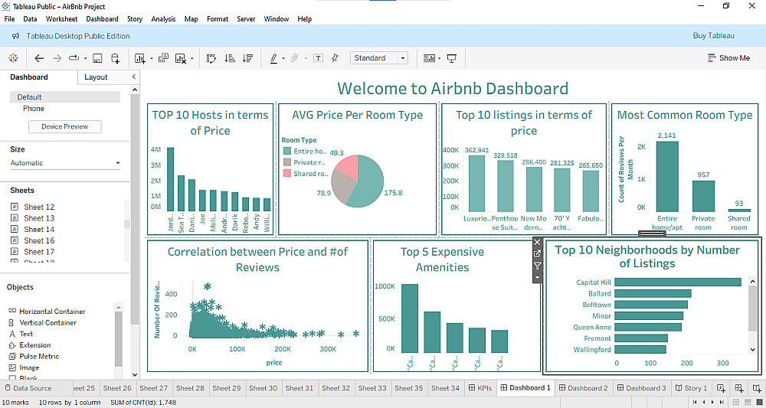Open the KPIs tab
Viewport: 766px width, 408px height.
[x=480, y=388]
